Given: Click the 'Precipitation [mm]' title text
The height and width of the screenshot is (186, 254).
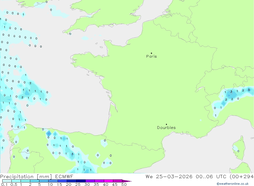Looking at the screenshot, I should click(x=26, y=177).
